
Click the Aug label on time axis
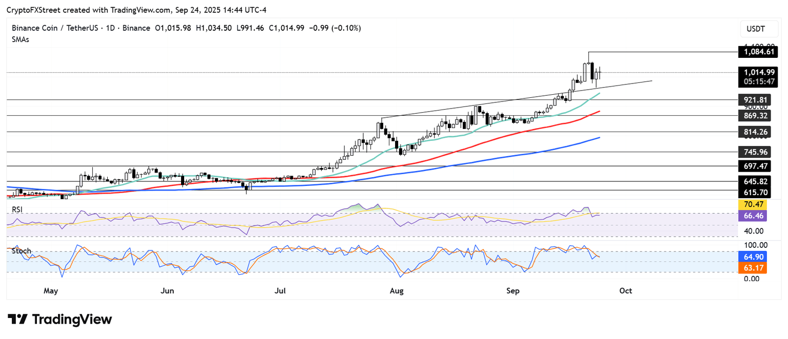(396, 291)
